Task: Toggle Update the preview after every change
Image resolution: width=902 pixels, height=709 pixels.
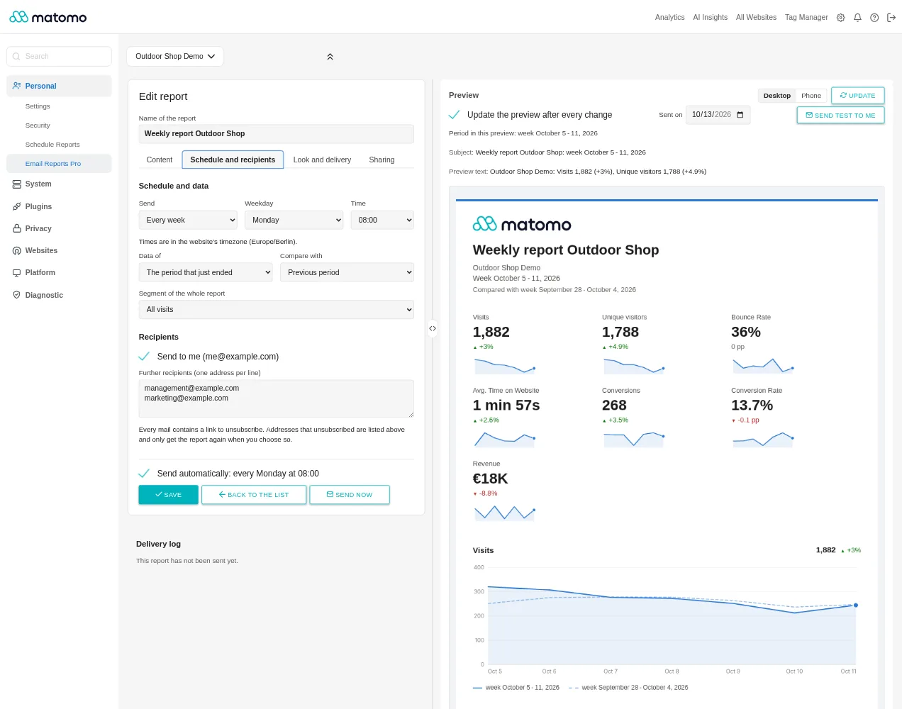Action: pos(455,115)
